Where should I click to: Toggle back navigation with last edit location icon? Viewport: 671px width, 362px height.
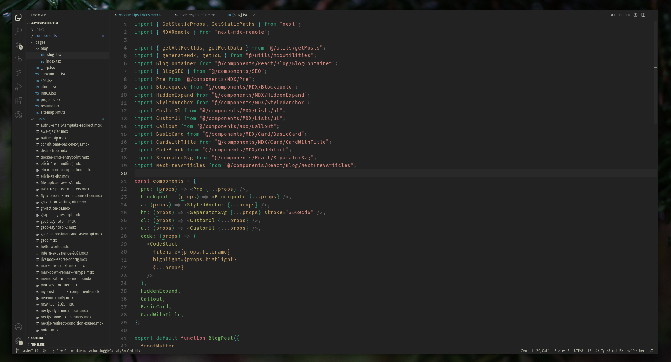coord(613,15)
